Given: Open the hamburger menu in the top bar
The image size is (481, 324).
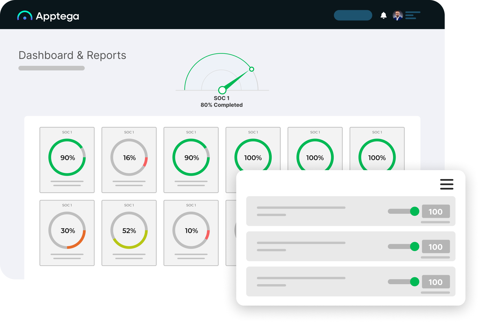Looking at the screenshot, I should pos(413,15).
